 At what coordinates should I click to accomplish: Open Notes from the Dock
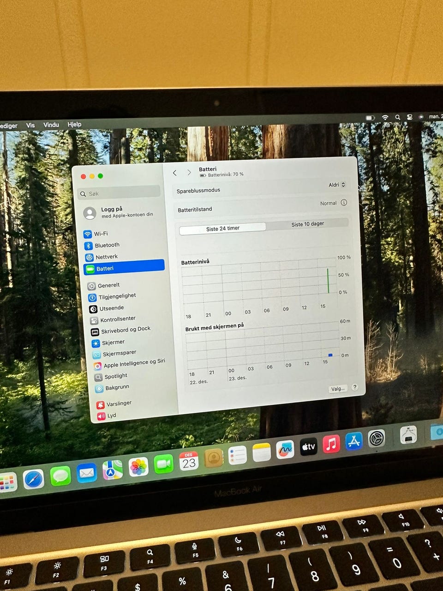pyautogui.click(x=262, y=452)
